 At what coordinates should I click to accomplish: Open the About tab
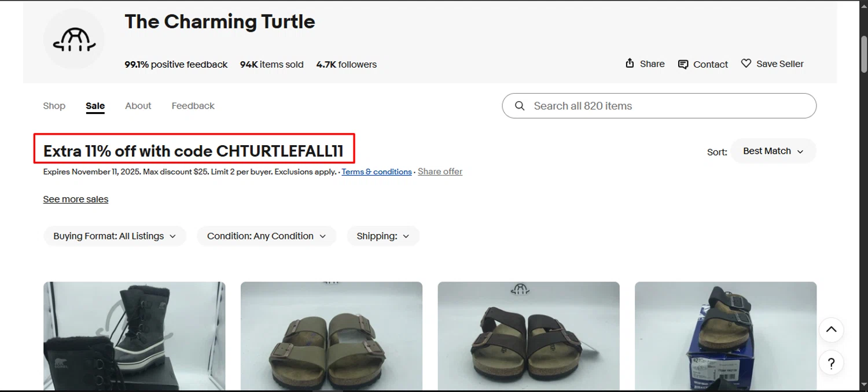[x=138, y=106]
